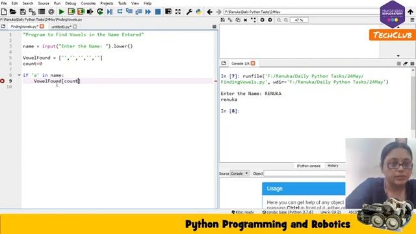Open the Run menu
The image size is (416, 234).
pyautogui.click(x=57, y=3)
